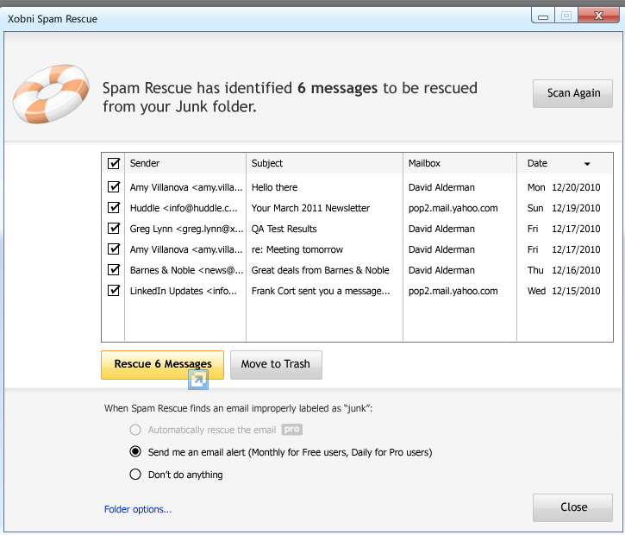Uncheck the LinkedIn Updates message checkbox
The image size is (625, 535).
pos(114,291)
